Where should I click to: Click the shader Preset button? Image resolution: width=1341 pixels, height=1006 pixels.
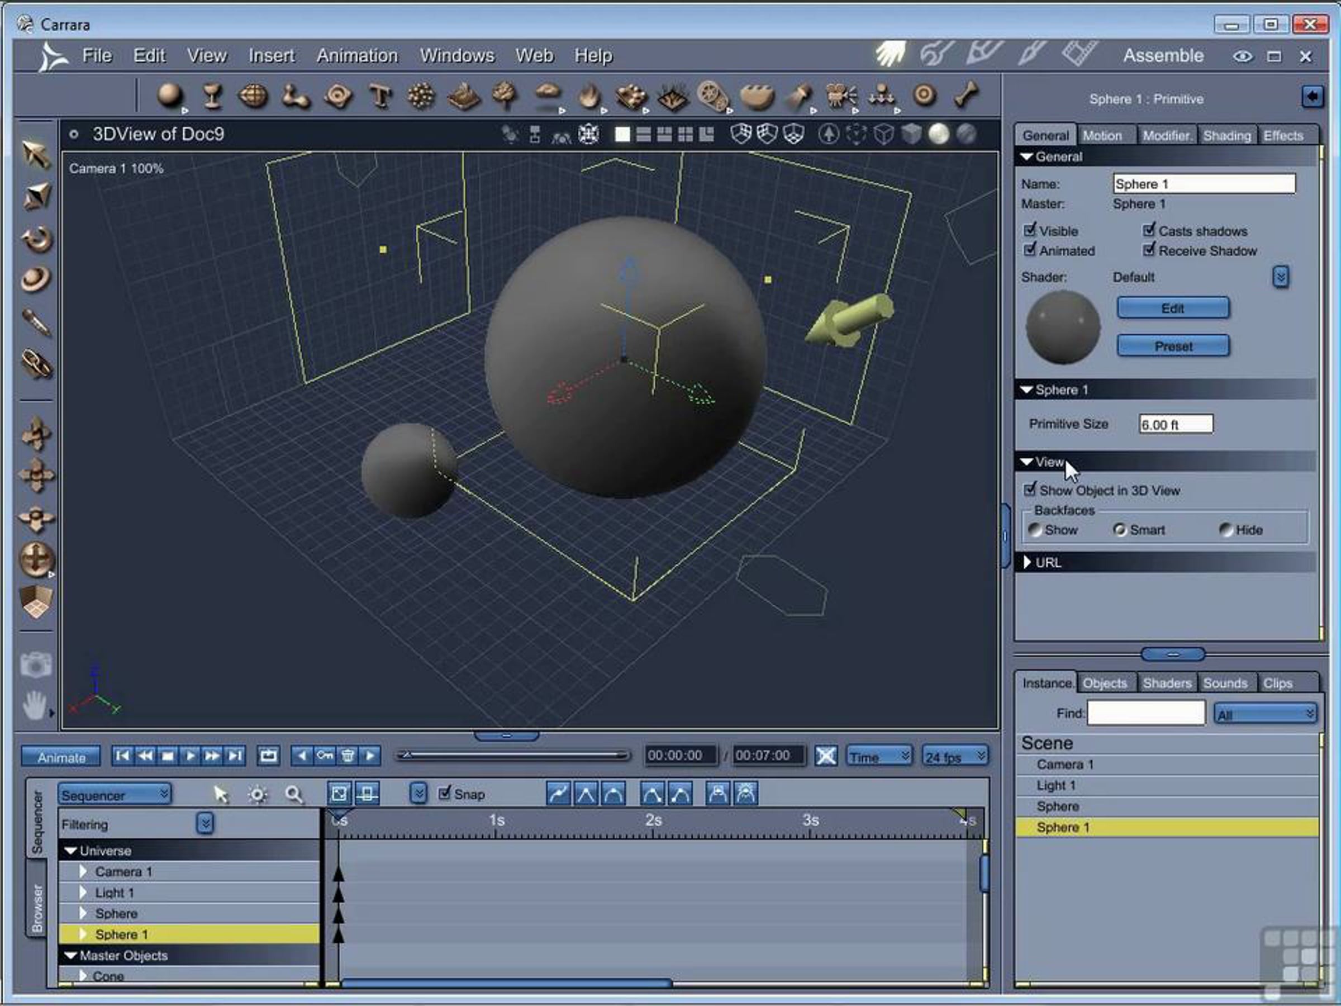(1173, 345)
